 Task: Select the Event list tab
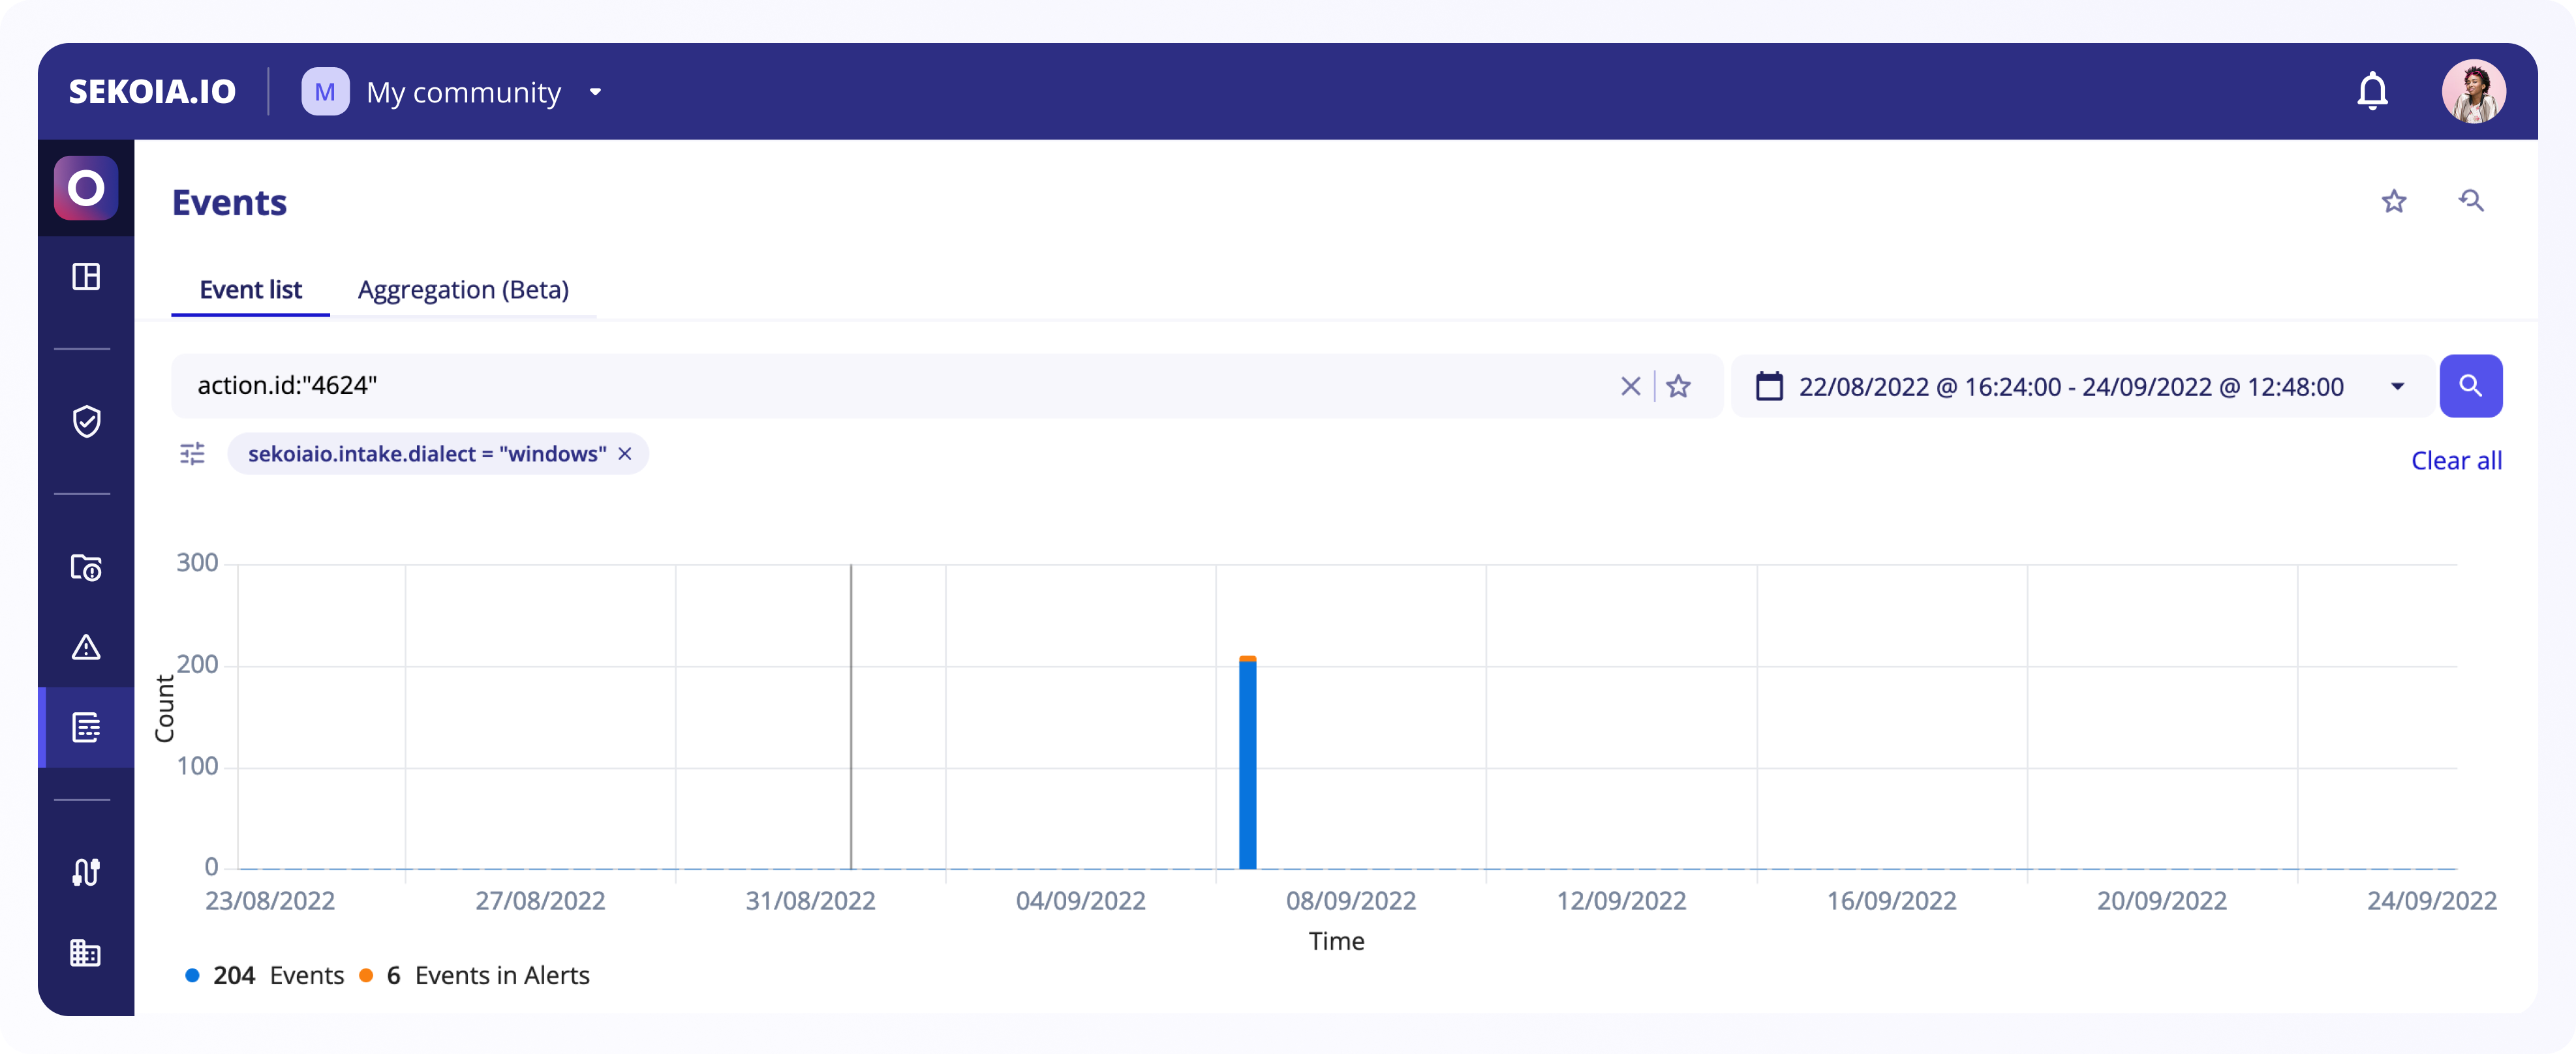click(x=250, y=289)
